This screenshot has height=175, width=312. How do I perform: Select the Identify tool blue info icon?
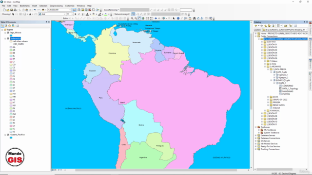pyautogui.click(x=178, y=18)
